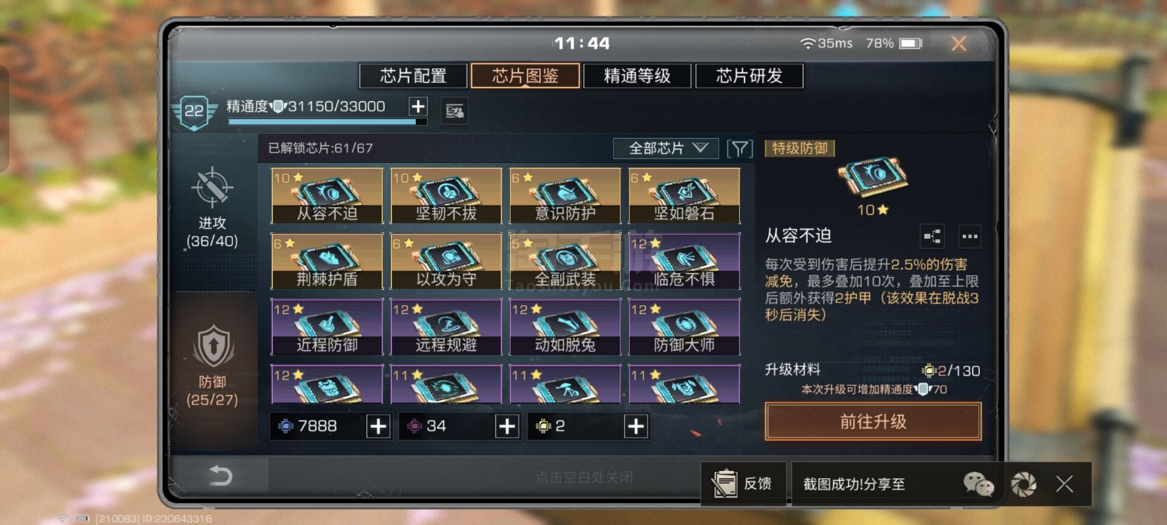The height and width of the screenshot is (525, 1167).
Task: Select the 防御 defense category
Action: (212, 366)
